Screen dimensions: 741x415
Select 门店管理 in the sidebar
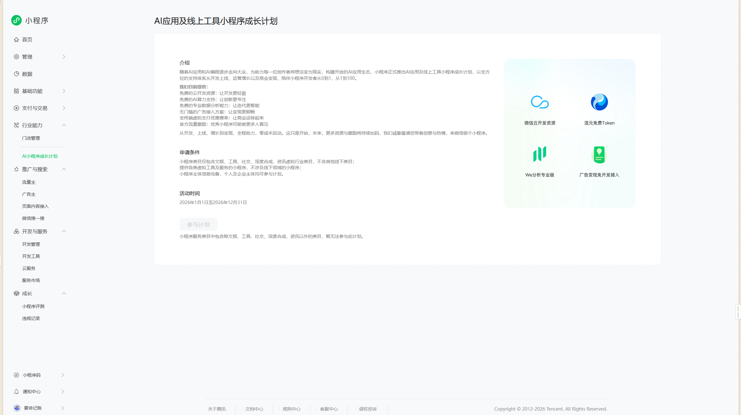pos(31,138)
